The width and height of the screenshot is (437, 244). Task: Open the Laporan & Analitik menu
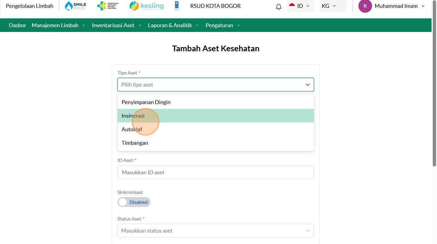[173, 25]
